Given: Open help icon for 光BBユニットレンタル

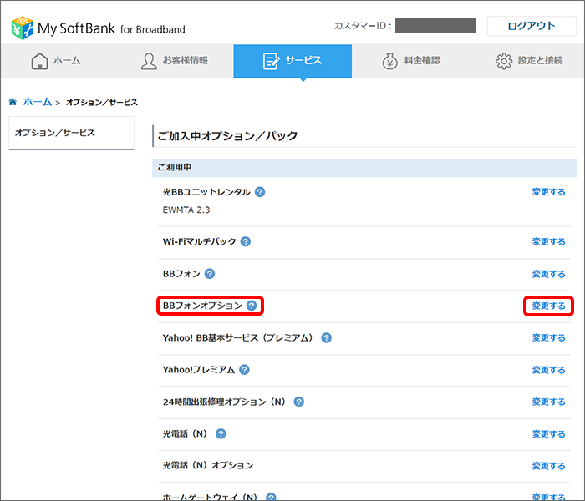Looking at the screenshot, I should tap(260, 192).
